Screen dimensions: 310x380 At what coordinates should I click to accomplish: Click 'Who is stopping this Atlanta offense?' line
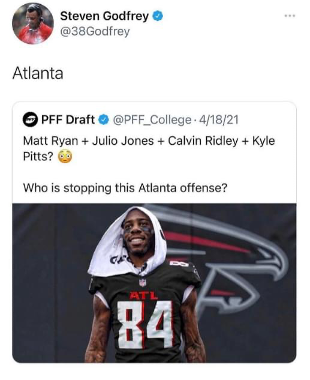[x=125, y=188]
